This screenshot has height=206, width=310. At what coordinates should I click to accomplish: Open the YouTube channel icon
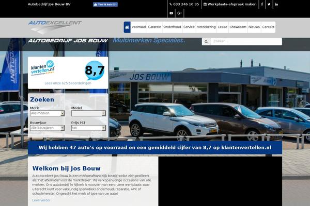click(172, 13)
